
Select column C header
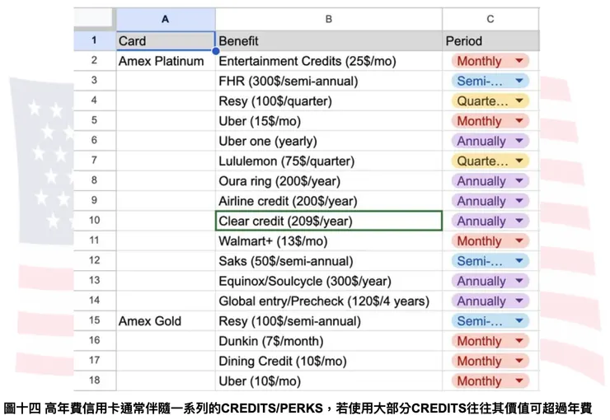[490, 19]
